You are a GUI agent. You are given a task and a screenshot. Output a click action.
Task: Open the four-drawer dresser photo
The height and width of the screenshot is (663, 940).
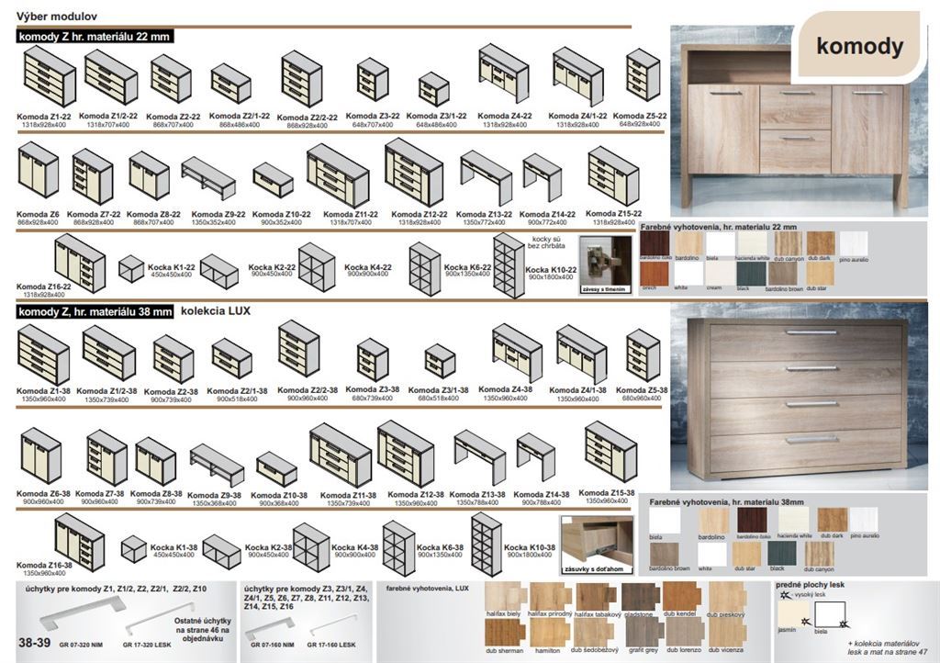(x=795, y=395)
